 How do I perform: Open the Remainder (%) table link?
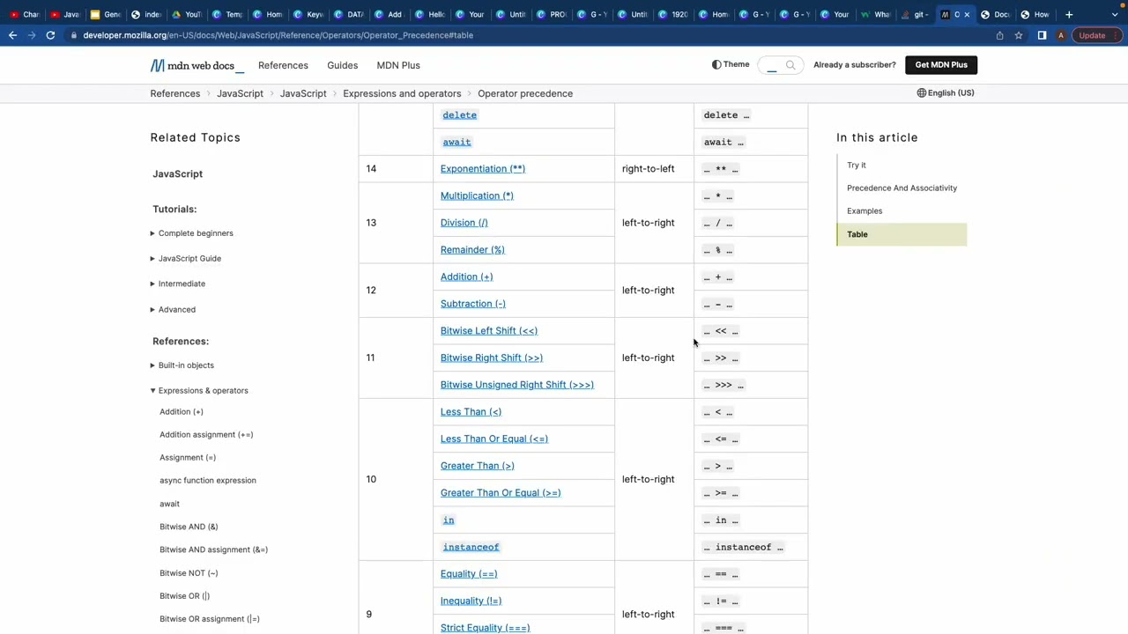pos(472,249)
